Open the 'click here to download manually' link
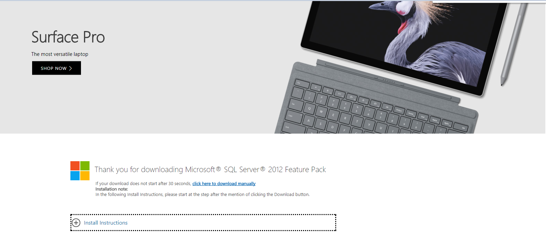 (x=224, y=184)
